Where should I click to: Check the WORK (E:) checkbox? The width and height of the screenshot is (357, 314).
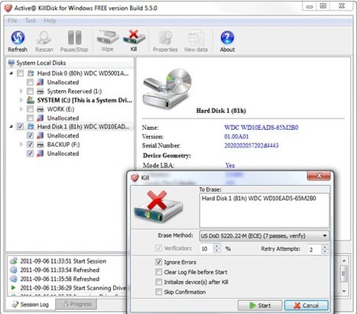coord(30,109)
